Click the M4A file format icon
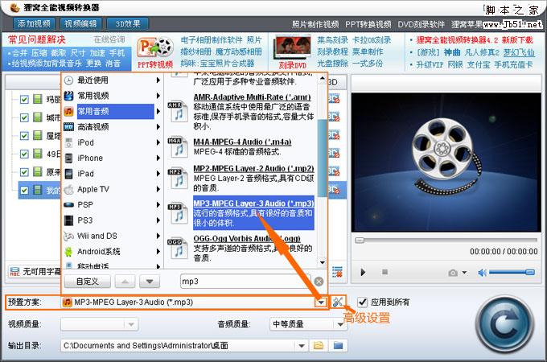 pyautogui.click(x=178, y=147)
